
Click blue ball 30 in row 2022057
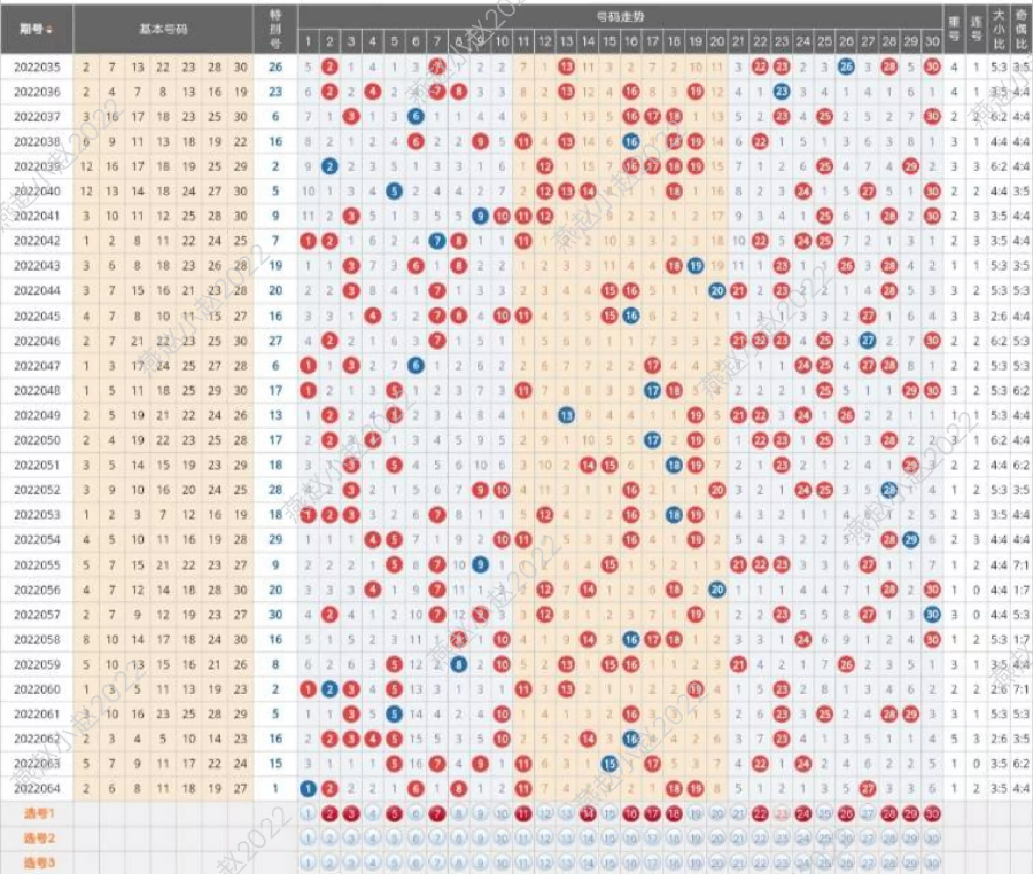[932, 614]
